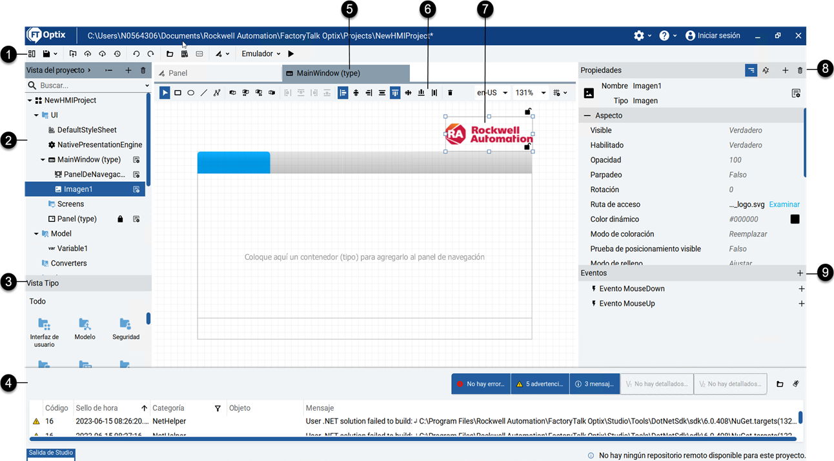Click the Vista Tipo panel header
This screenshot has height=461, width=834.
coord(88,283)
